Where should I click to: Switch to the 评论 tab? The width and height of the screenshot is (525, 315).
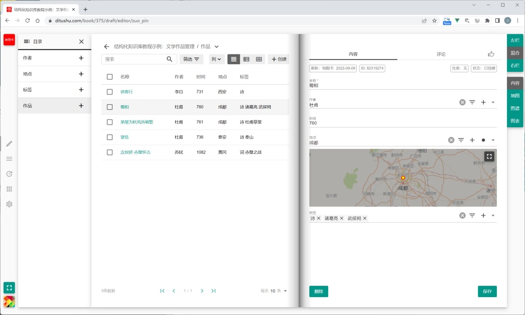441,54
